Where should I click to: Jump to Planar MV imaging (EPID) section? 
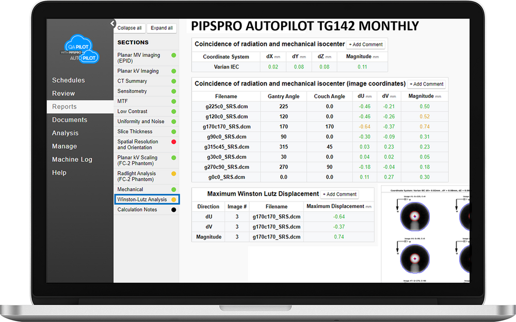[139, 58]
